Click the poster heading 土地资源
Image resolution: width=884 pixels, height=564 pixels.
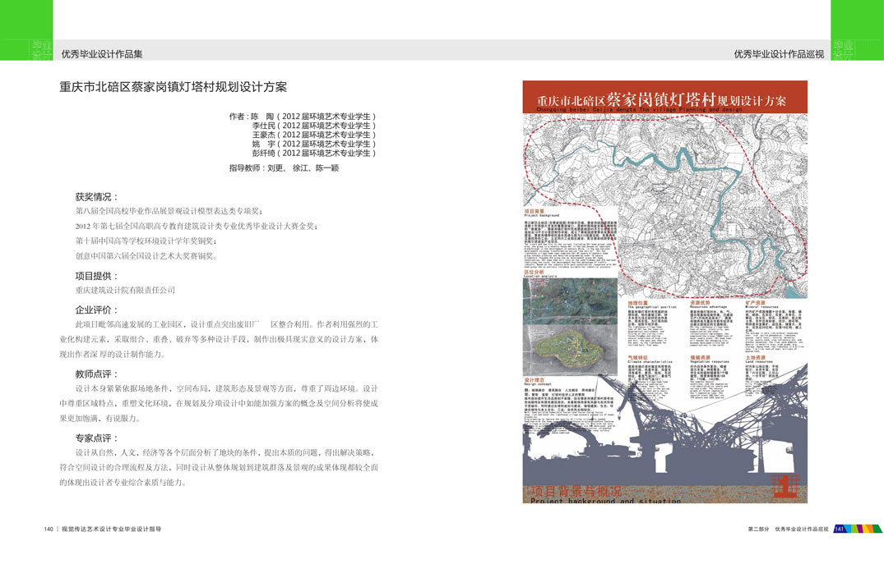(x=755, y=358)
